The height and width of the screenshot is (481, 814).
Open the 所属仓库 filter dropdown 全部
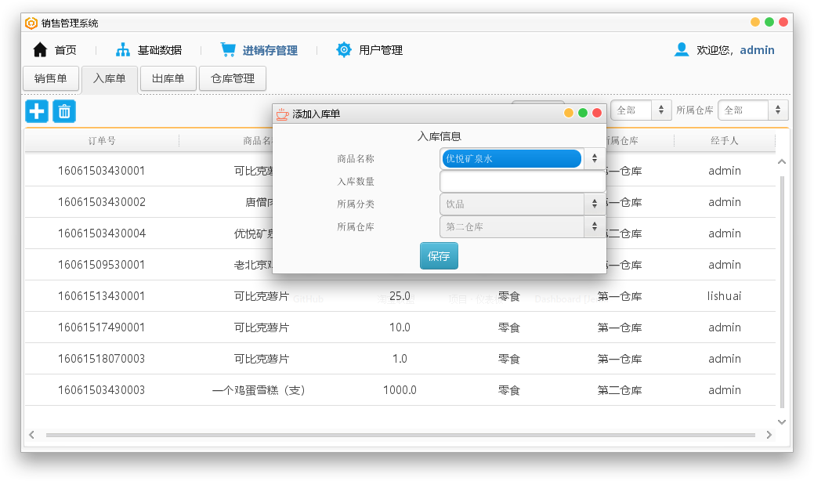753,110
